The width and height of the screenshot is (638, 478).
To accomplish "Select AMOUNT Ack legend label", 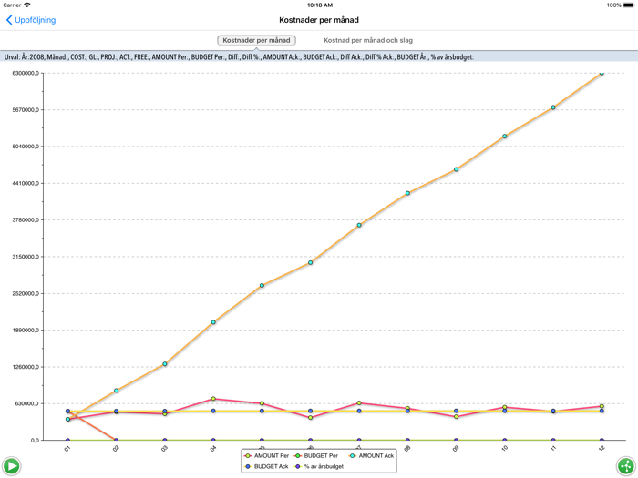I will coord(376,456).
